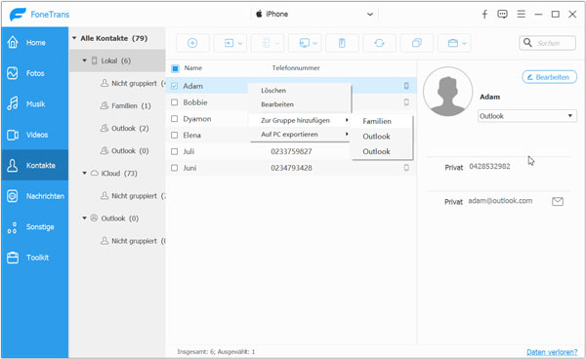Collapse the iCloud (73) group

[x=84, y=173]
